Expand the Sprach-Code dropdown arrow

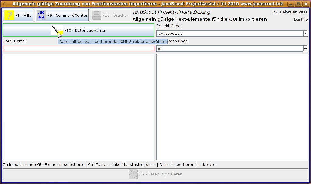tap(305, 49)
